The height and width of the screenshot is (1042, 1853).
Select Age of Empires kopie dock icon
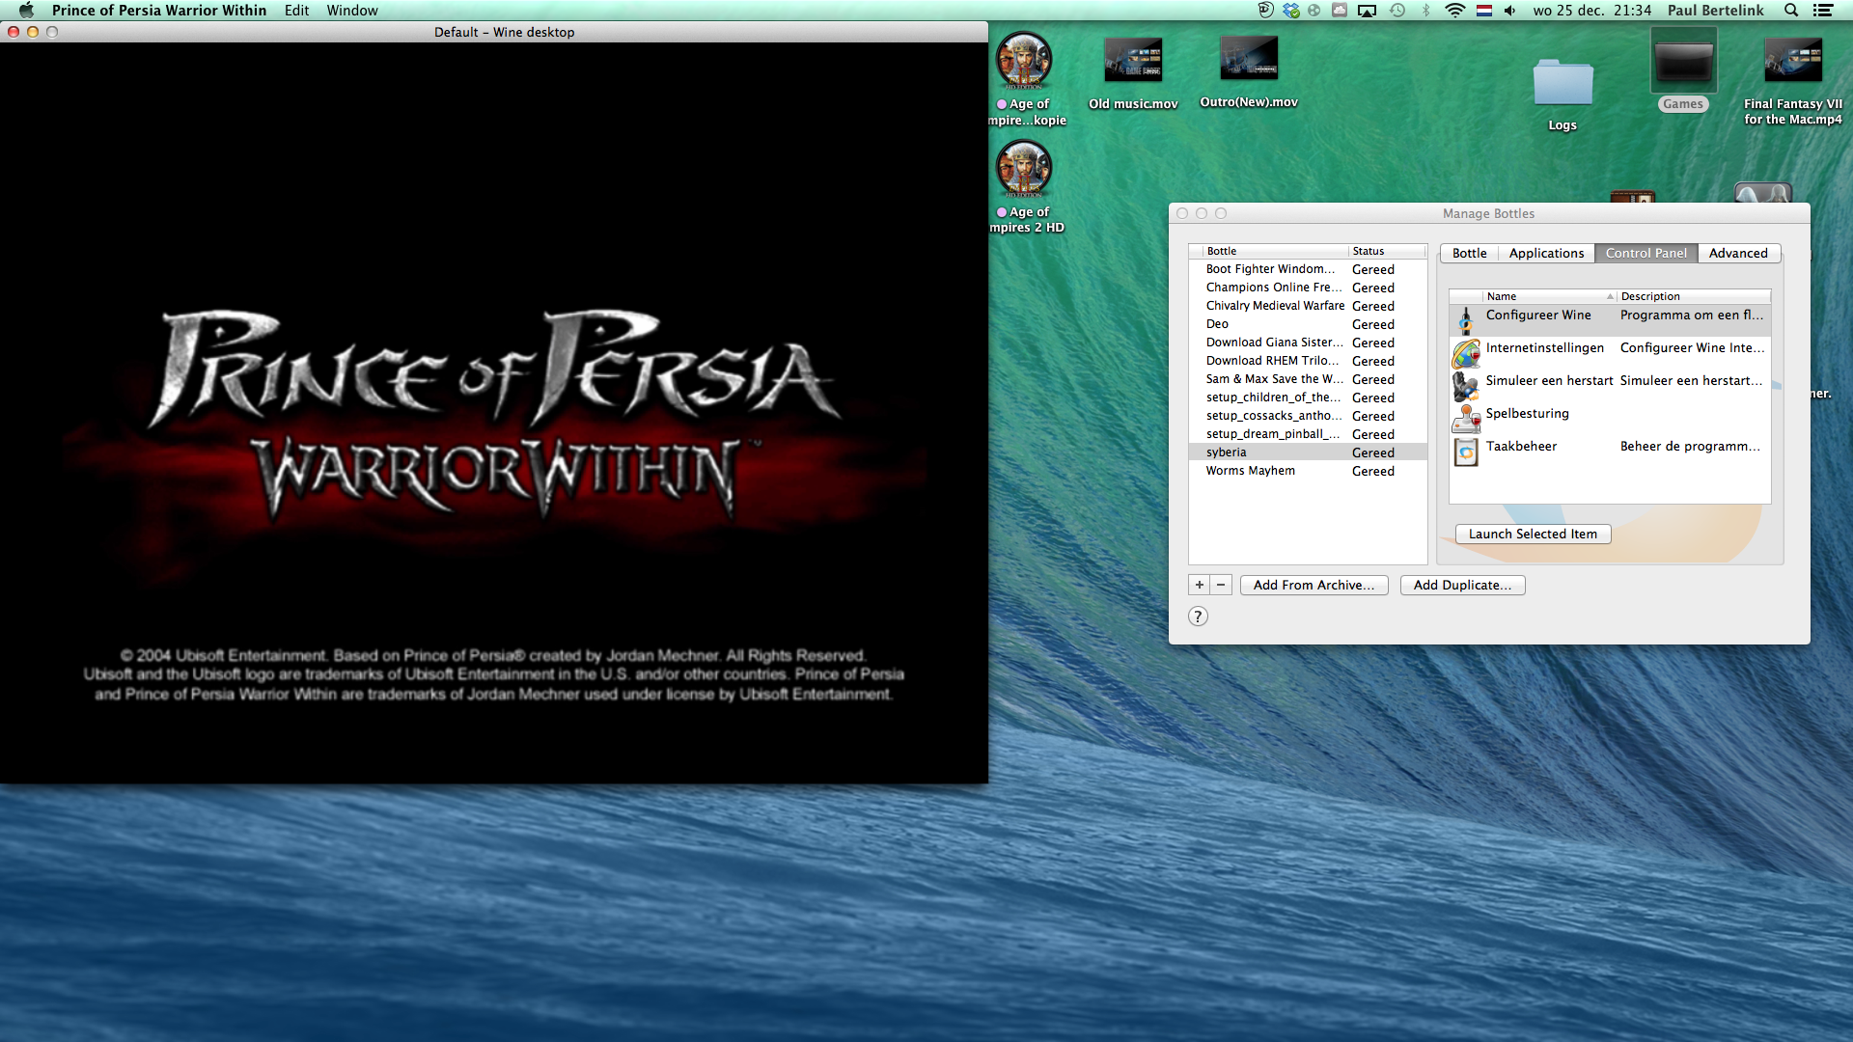tap(1025, 61)
